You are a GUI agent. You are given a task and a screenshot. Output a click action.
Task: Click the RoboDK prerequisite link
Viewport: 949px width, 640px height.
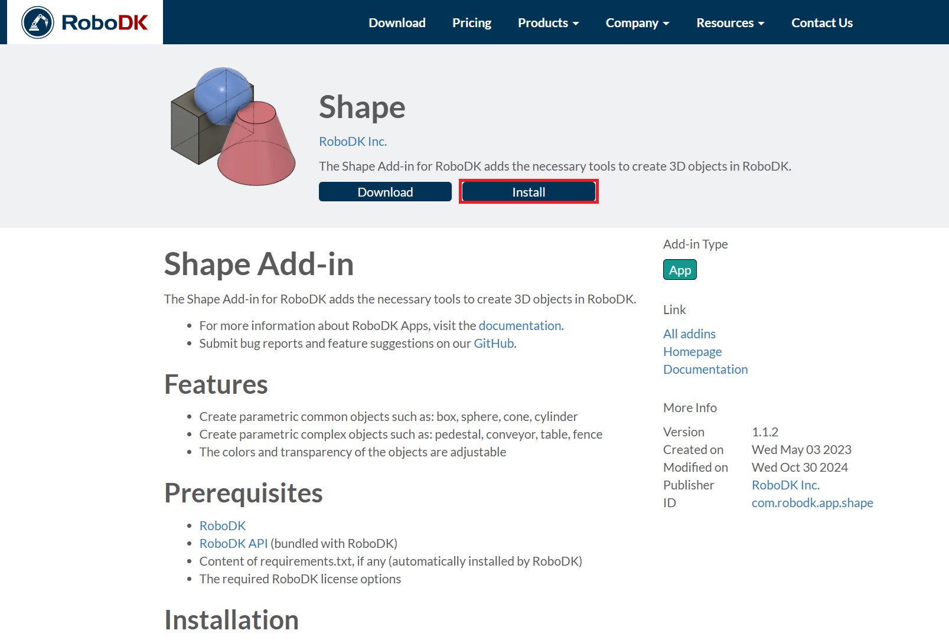[223, 525]
